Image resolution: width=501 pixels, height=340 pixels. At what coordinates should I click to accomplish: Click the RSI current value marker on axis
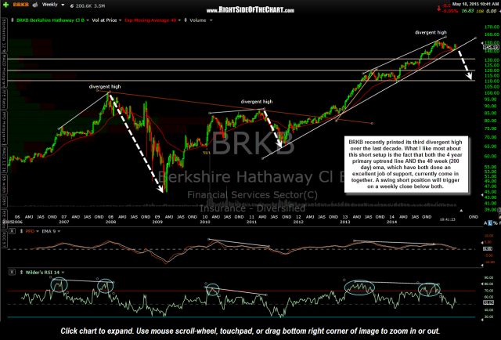click(x=488, y=302)
